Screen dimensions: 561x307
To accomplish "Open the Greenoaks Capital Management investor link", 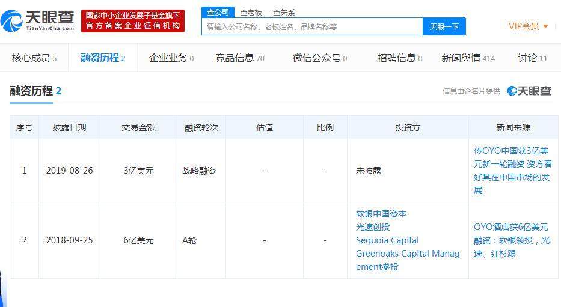I will (x=408, y=260).
